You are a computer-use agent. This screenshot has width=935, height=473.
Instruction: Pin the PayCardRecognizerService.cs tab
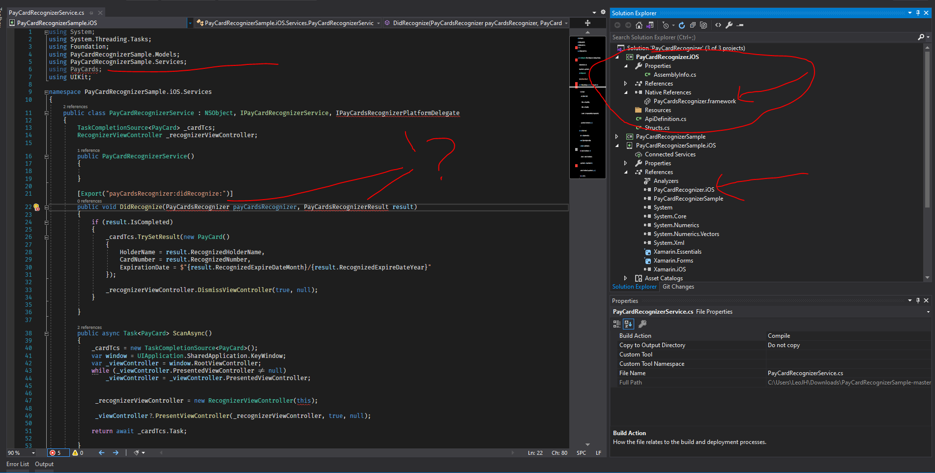(91, 13)
